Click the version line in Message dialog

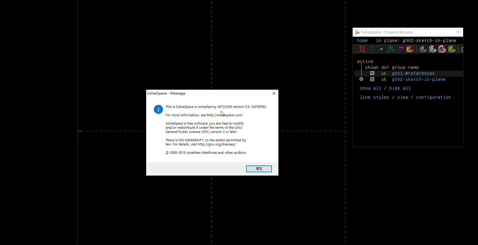point(216,107)
